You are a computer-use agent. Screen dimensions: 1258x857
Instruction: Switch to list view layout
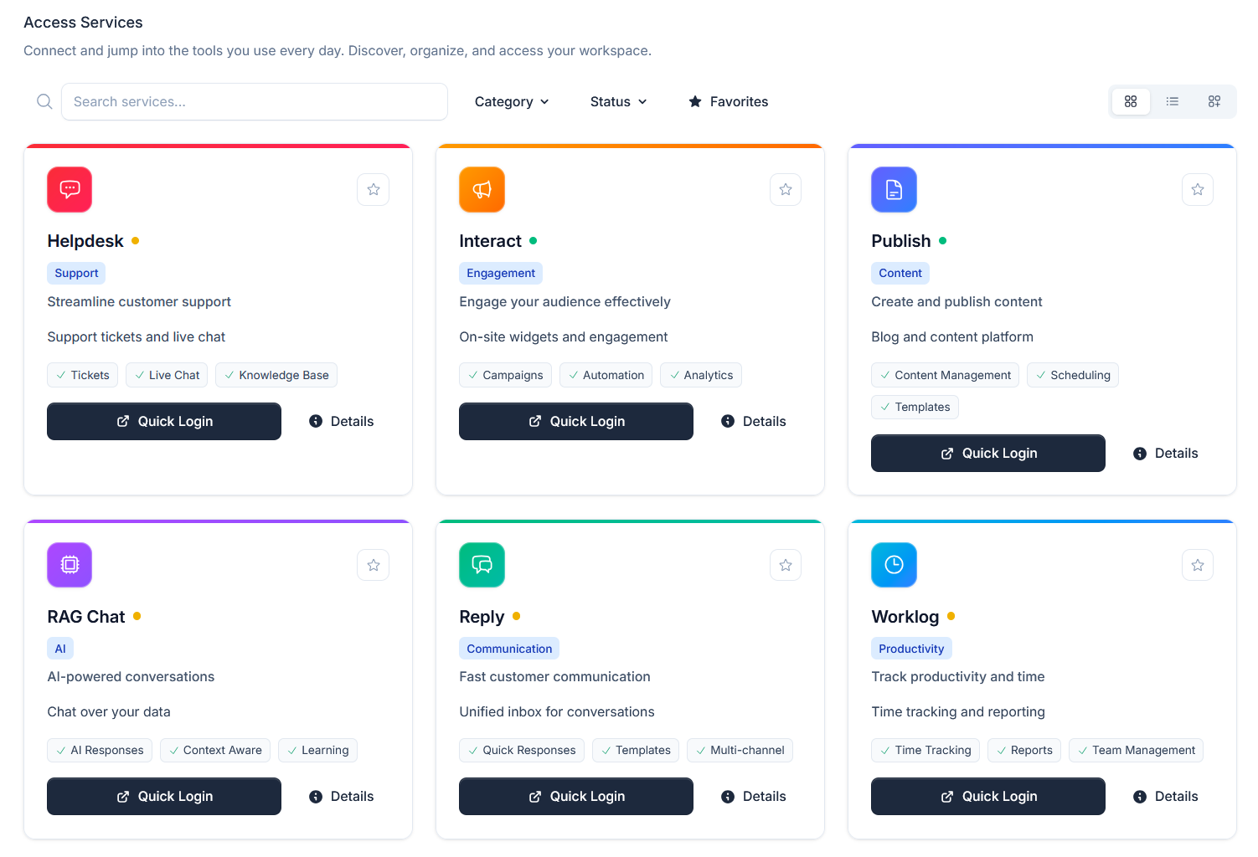(x=1173, y=101)
